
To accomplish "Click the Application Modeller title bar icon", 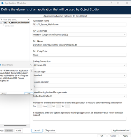I will pos(2,3).
